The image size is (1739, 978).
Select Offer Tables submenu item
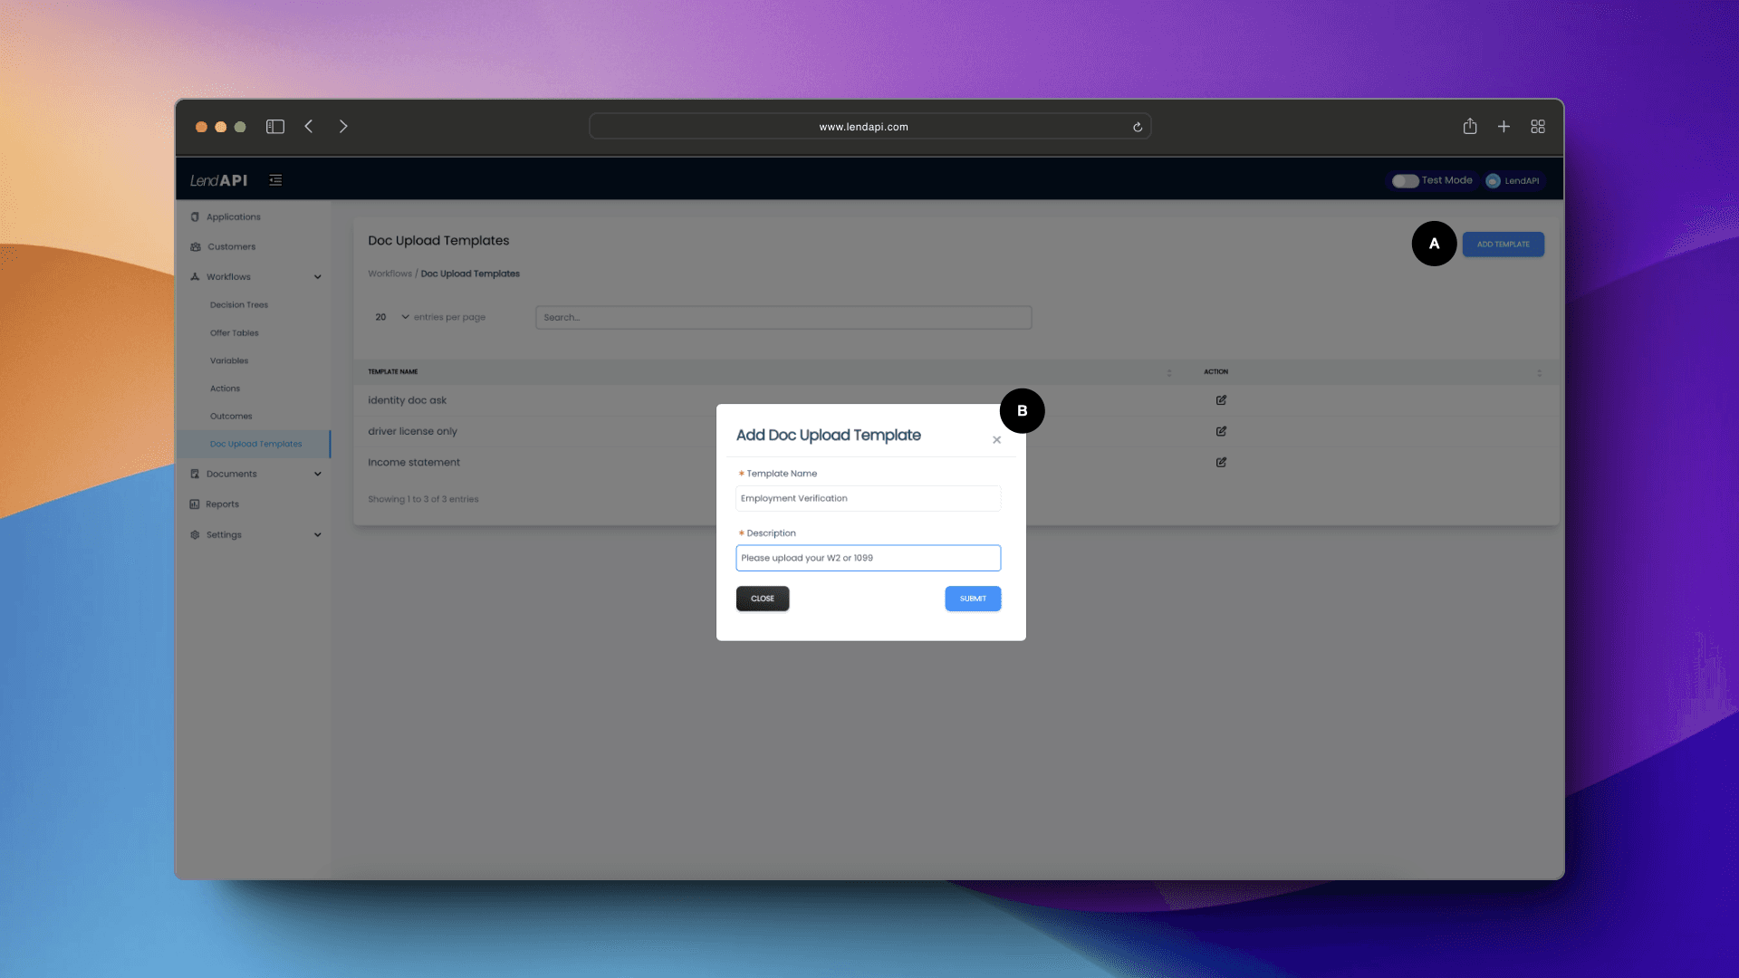point(235,333)
